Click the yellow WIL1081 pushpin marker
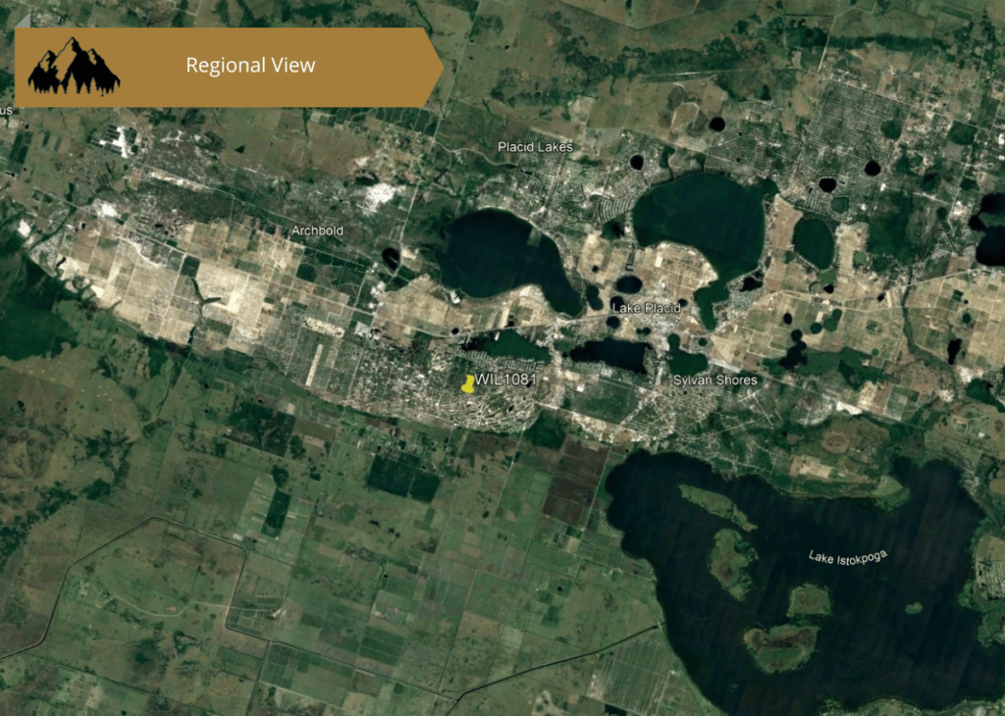Image resolution: width=1005 pixels, height=716 pixels. click(x=468, y=384)
